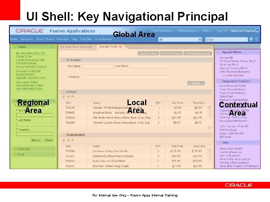The width and height of the screenshot is (270, 202).
Task: Open the Administration menu
Action: tap(188, 31)
